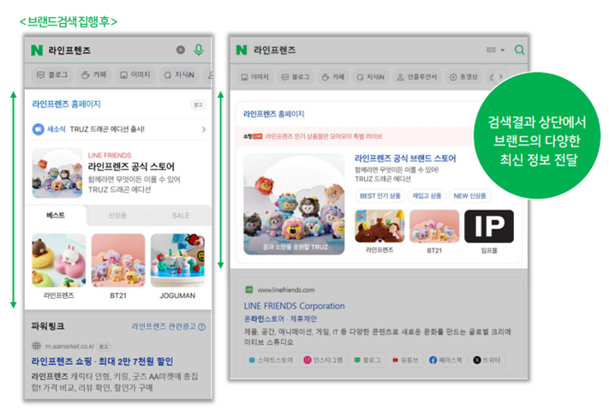Click the 광고 badge in mobile ad

pos(198,104)
